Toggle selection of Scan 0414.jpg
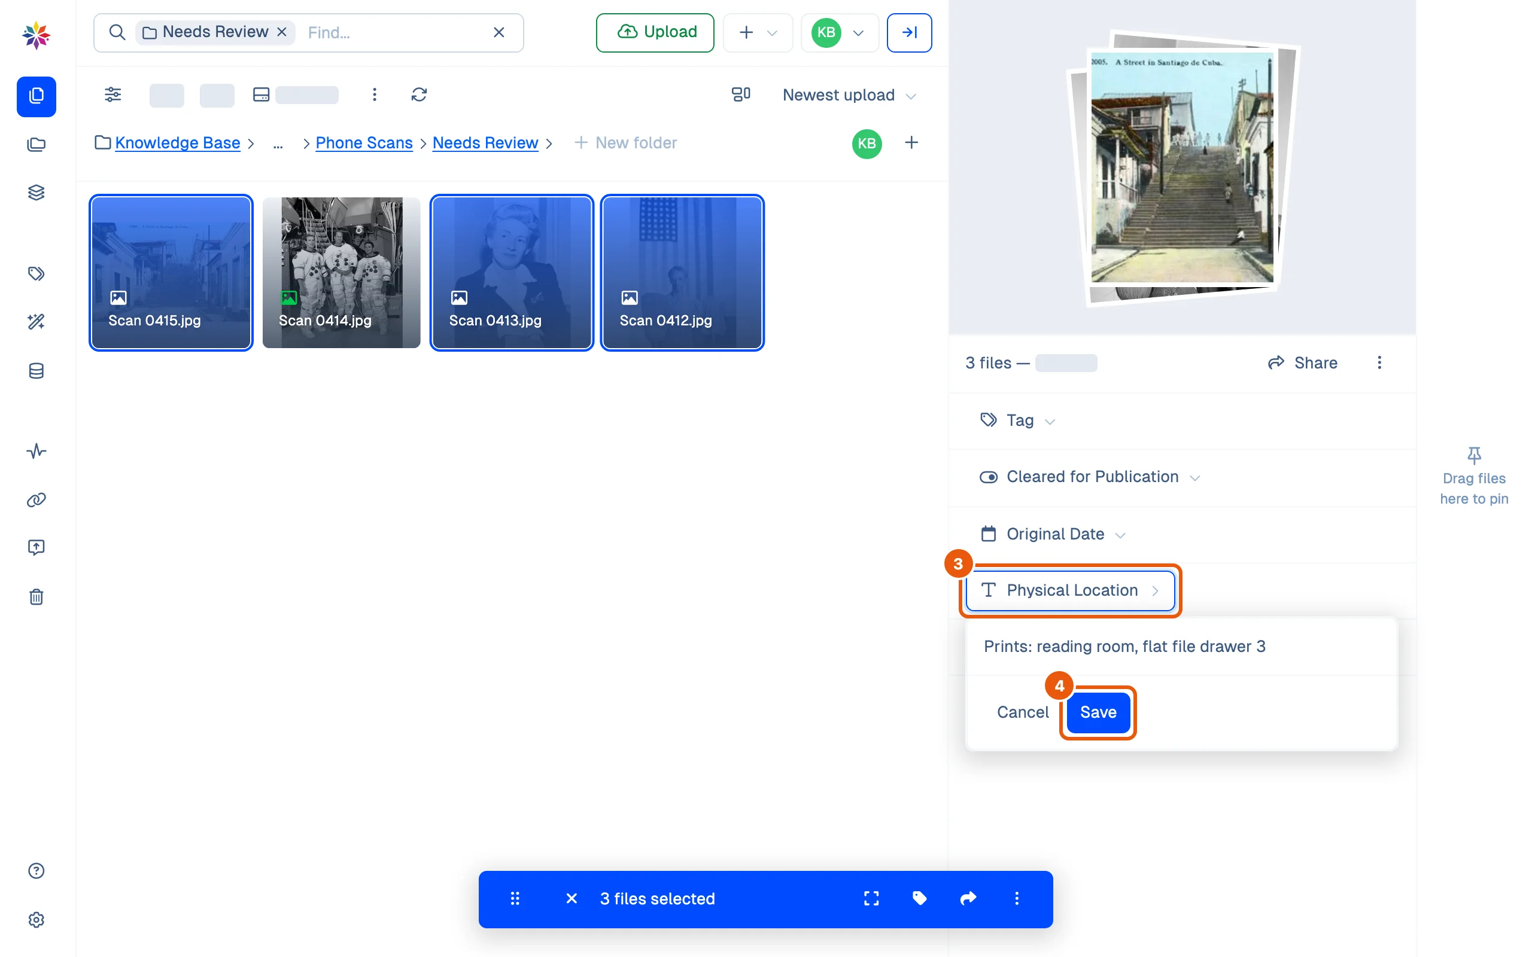Screen dimensions: 1532x957 pos(341,272)
